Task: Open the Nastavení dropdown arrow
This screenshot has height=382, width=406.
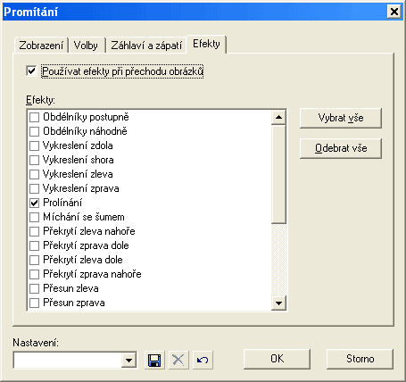Action: [x=128, y=360]
